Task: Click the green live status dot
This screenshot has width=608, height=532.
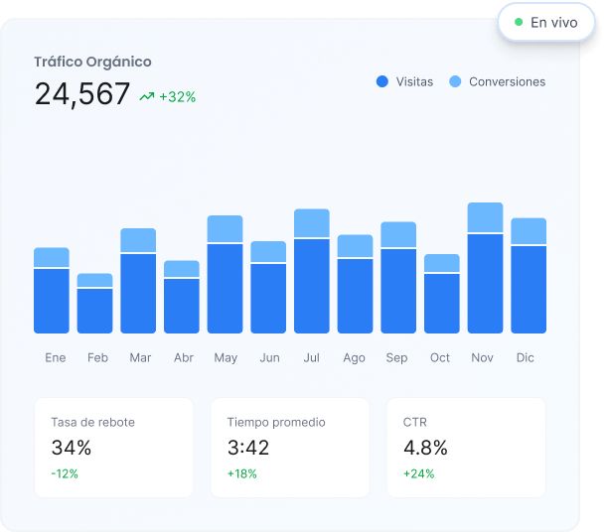Action: point(519,22)
